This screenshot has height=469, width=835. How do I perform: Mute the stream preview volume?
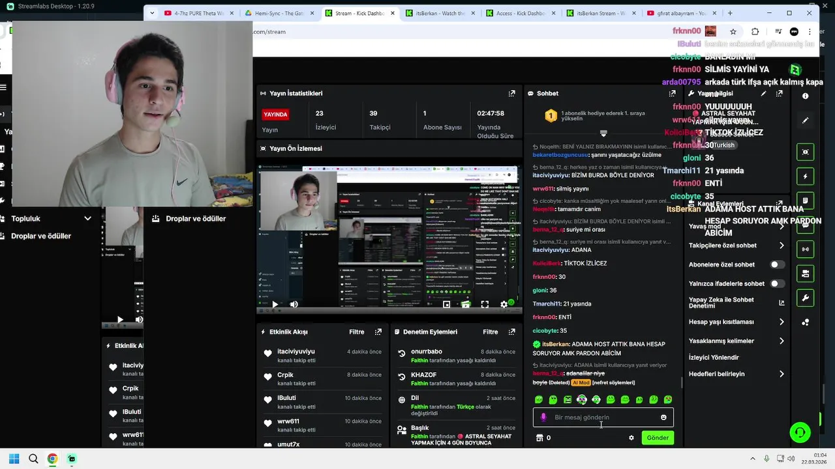pos(294,304)
